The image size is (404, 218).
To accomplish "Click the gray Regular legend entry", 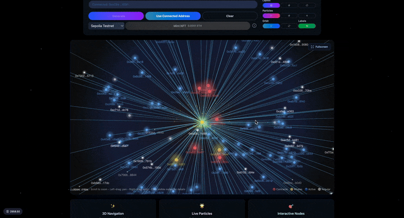I will [x=324, y=189].
